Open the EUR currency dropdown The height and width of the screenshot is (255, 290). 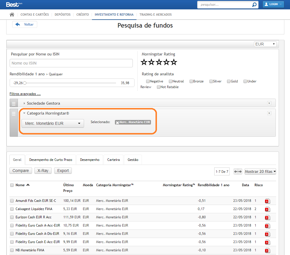point(265,44)
